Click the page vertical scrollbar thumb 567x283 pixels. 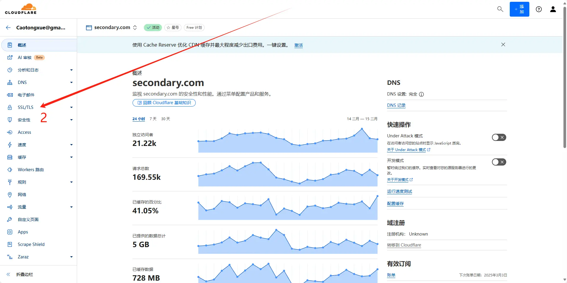tap(565, 77)
